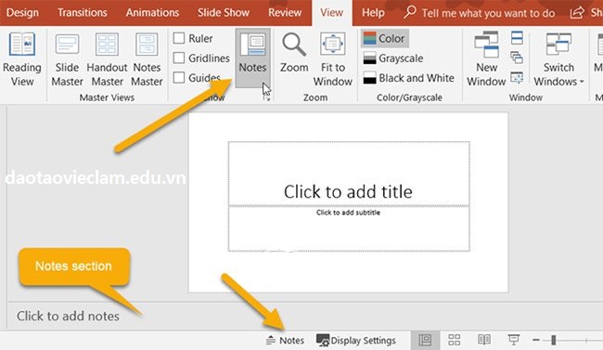Image resolution: width=603 pixels, height=350 pixels.
Task: Open Display Settings in status bar
Action: [355, 341]
